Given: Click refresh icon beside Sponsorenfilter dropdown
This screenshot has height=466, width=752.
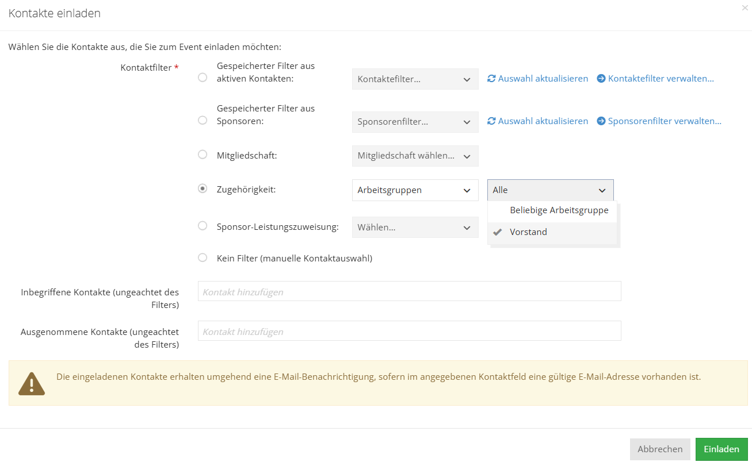Looking at the screenshot, I should (491, 121).
